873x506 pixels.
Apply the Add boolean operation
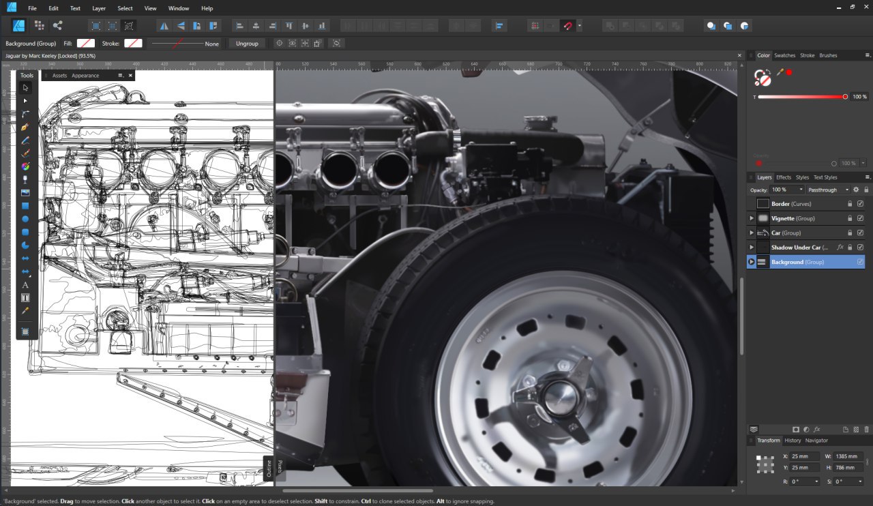609,25
